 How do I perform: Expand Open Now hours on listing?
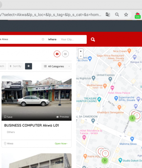point(61,144)
